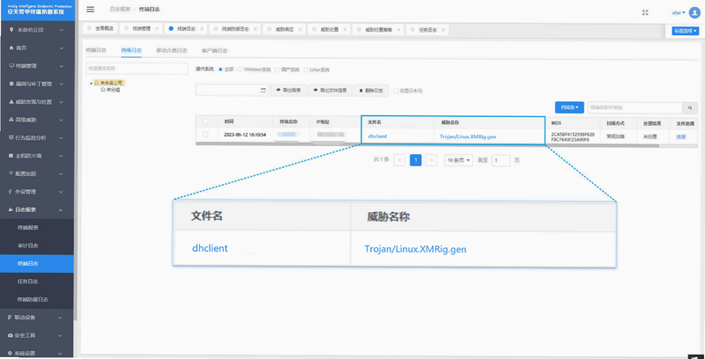Close the 终端管理 page tab
This screenshot has height=359, width=705.
(157, 29)
